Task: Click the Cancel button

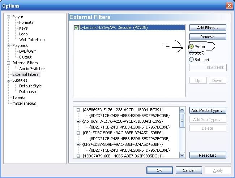Action: (x=189, y=170)
